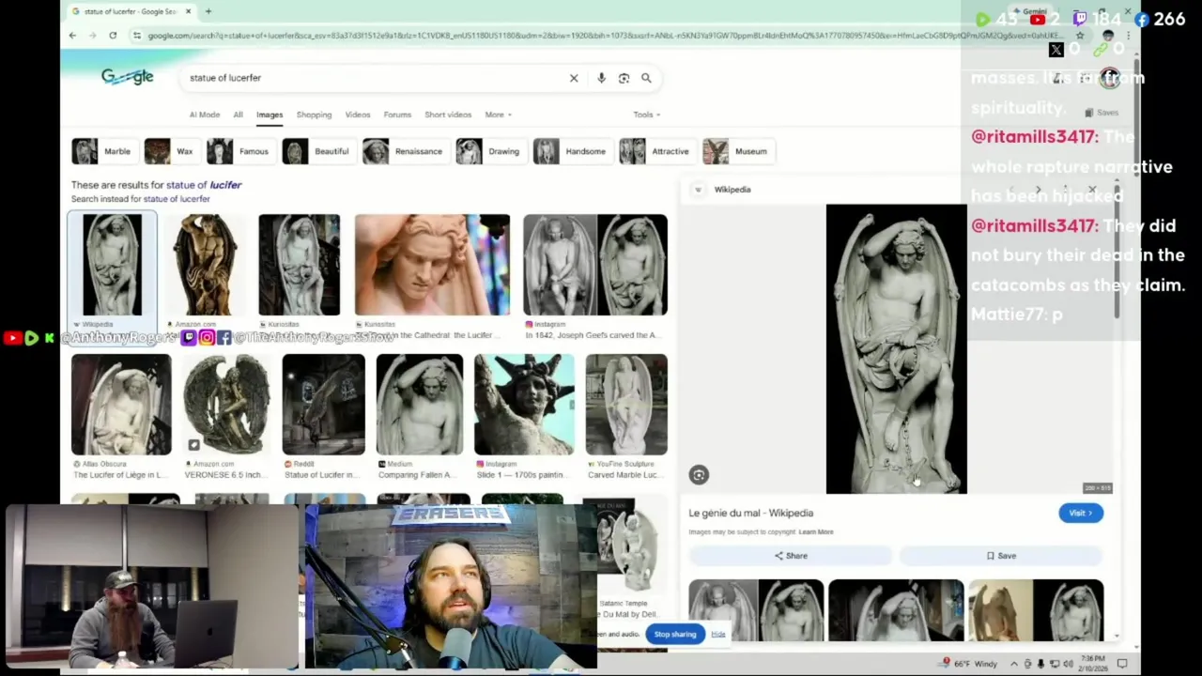Click Lens search icon on preview image
The image size is (1202, 676).
click(x=699, y=475)
